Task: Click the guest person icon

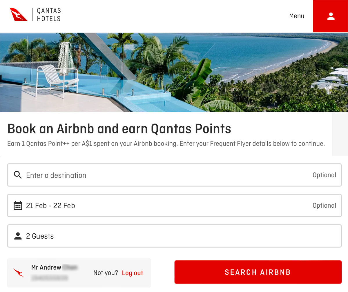Action: pyautogui.click(x=18, y=236)
